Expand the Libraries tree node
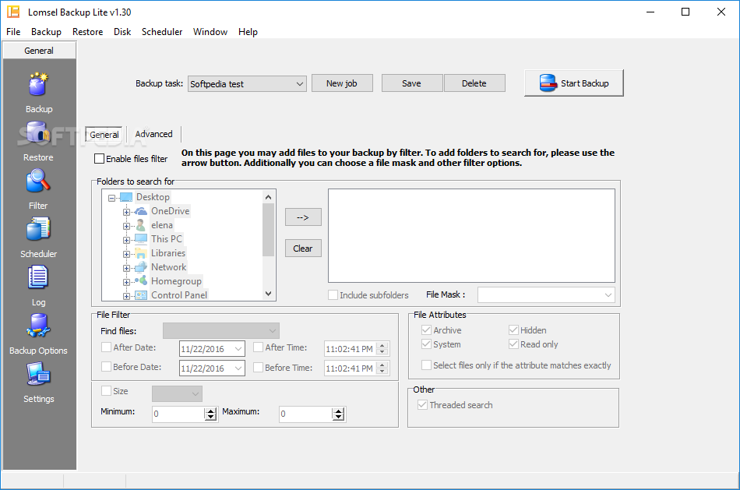 pos(126,254)
